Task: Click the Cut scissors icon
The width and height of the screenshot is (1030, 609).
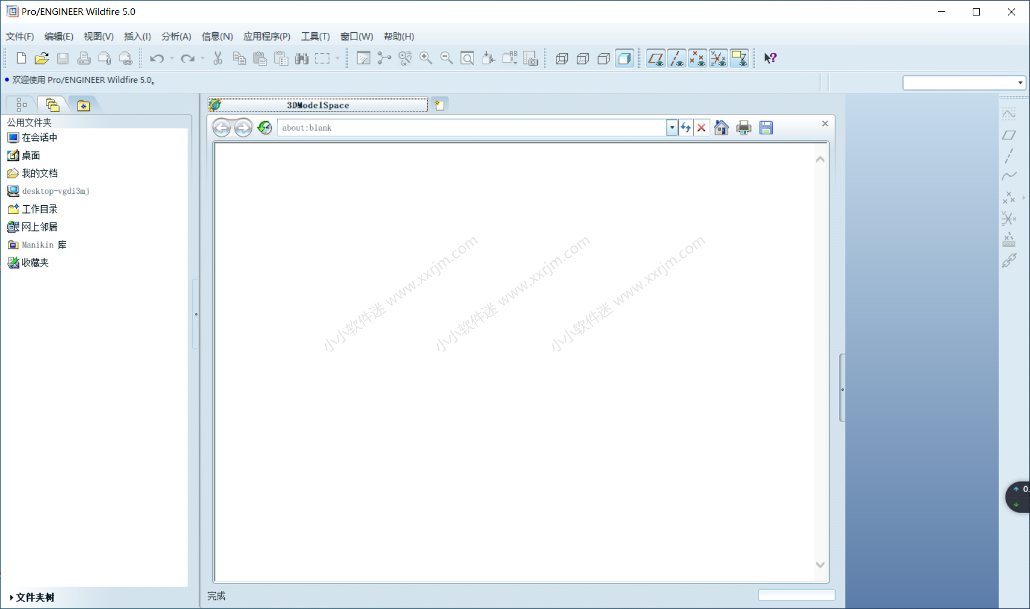Action: tap(218, 58)
